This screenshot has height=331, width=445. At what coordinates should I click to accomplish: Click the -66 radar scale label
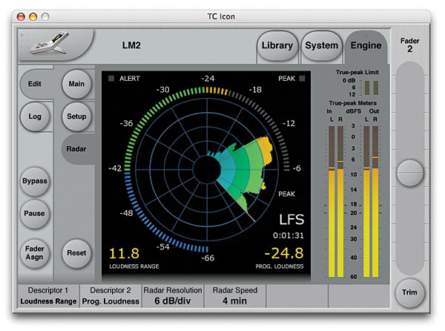(x=208, y=258)
